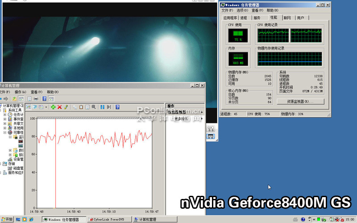The height and width of the screenshot is (223, 357).
Task: Click the blue Help icon in management toolbar
Action: (45, 99)
